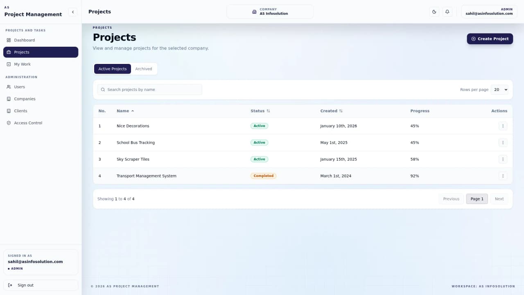This screenshot has width=524, height=295.
Task: Click the 92% progress value
Action: click(x=415, y=176)
